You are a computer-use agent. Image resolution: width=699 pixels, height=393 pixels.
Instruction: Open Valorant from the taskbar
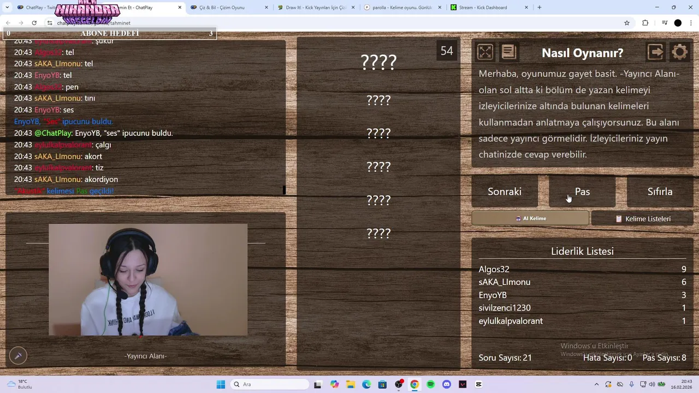(x=463, y=384)
